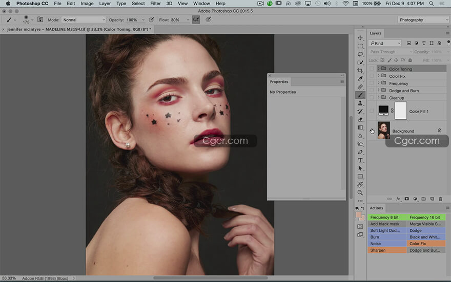Select the Brush tool in toolbar
Viewport: 451px width, 282px height.
tap(360, 95)
